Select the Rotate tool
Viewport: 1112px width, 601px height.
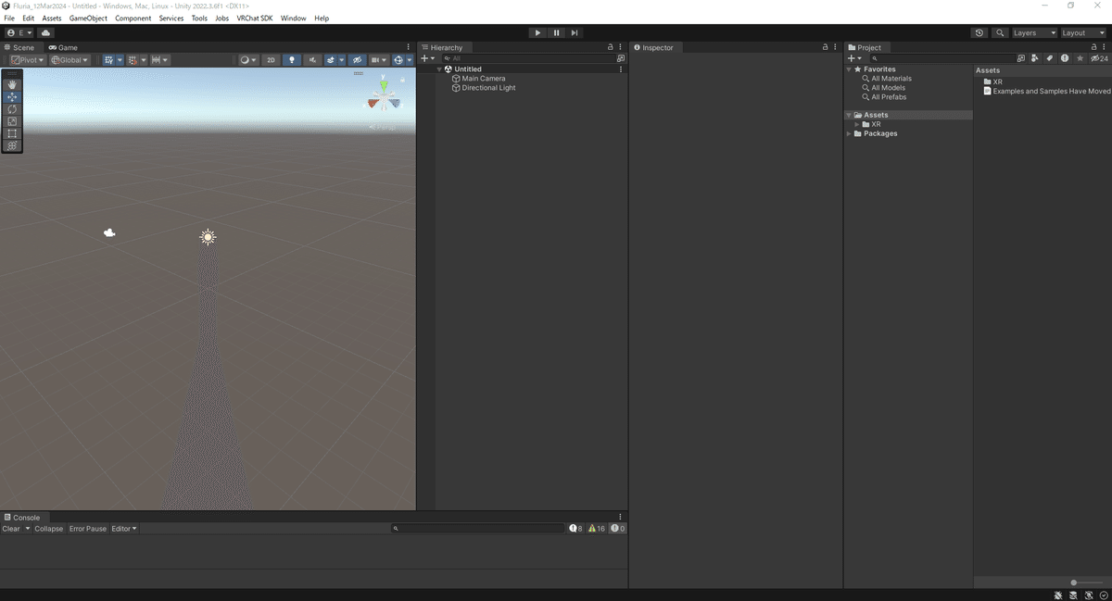tap(12, 109)
